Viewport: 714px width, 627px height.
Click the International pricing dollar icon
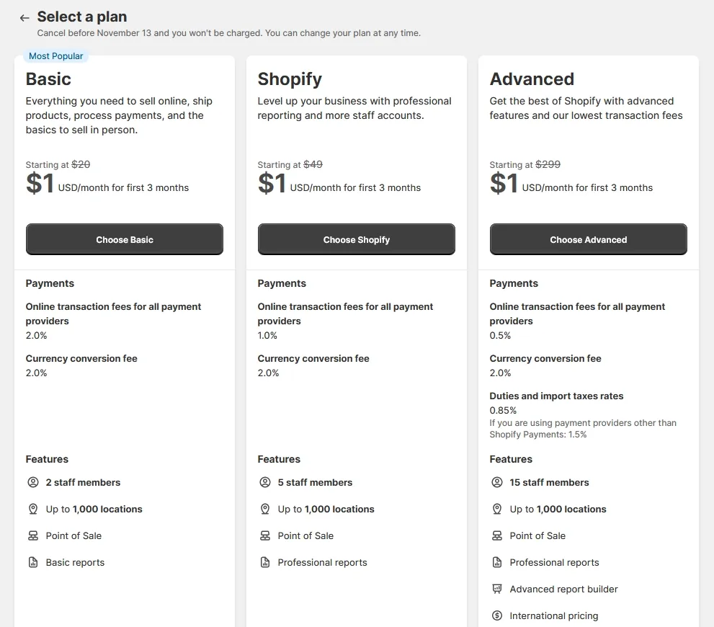click(x=497, y=615)
